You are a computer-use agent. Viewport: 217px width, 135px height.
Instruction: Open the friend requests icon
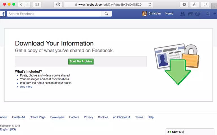pyautogui.click(x=183, y=14)
